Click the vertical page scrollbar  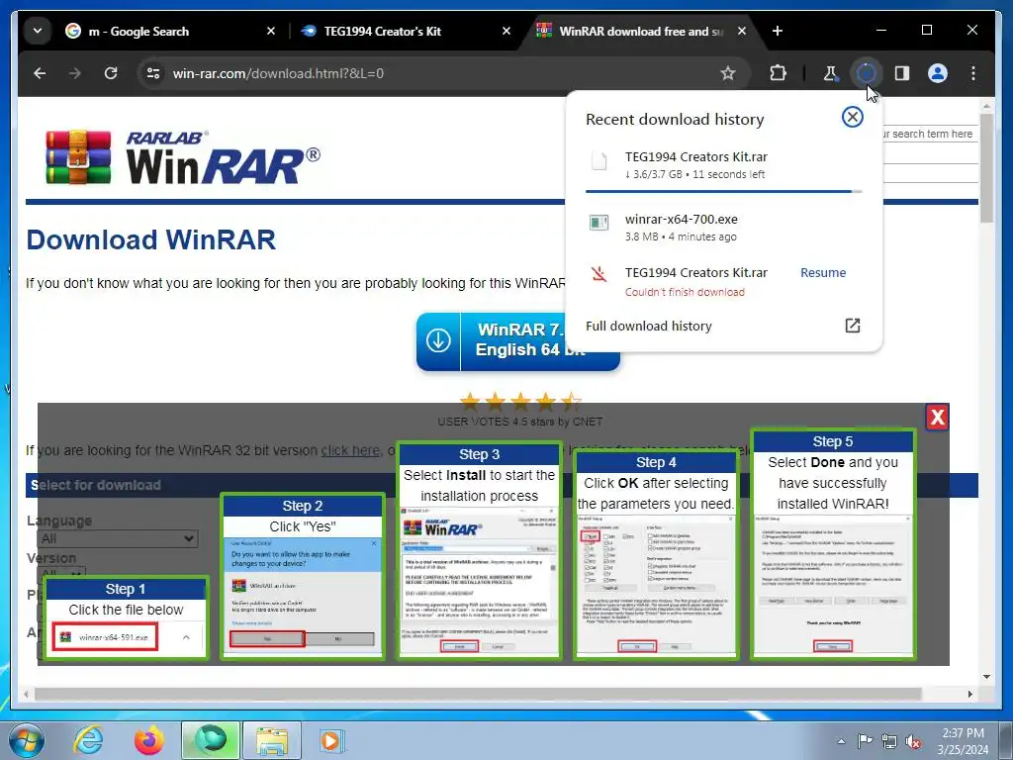click(x=986, y=168)
